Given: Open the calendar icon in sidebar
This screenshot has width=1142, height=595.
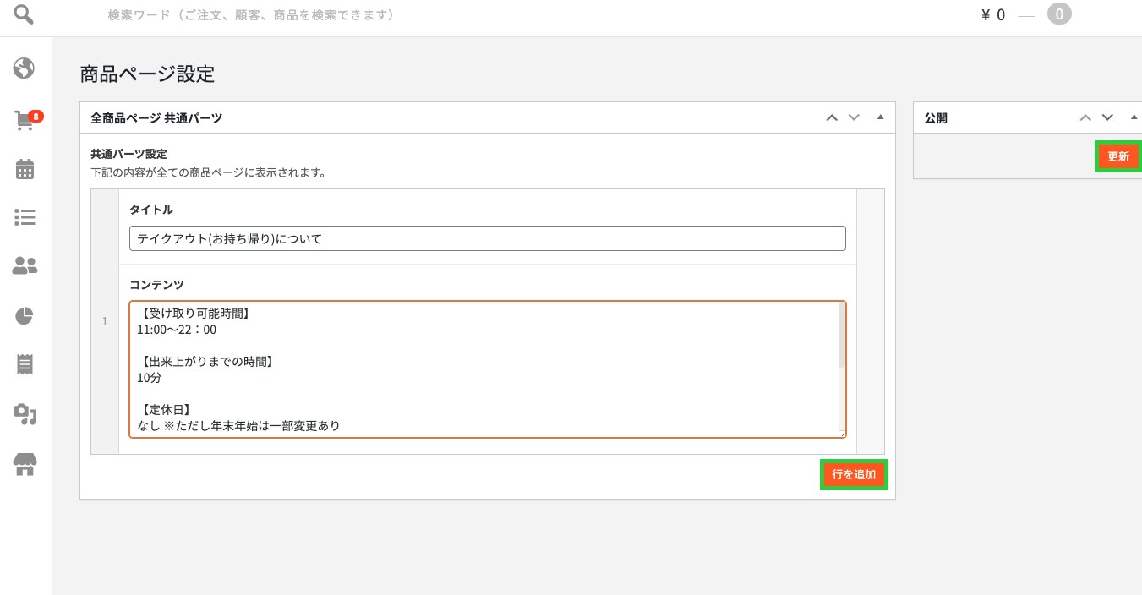Looking at the screenshot, I should tap(25, 169).
